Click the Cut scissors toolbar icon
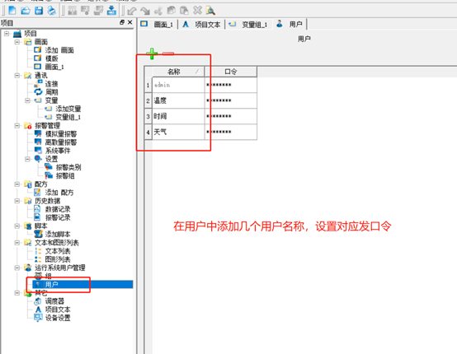This screenshot has height=354, width=457. [x=158, y=11]
